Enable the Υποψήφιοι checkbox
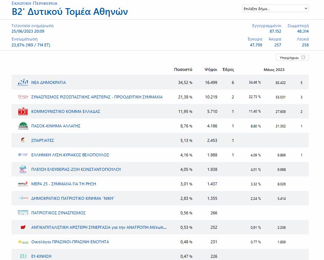 [x=304, y=58]
